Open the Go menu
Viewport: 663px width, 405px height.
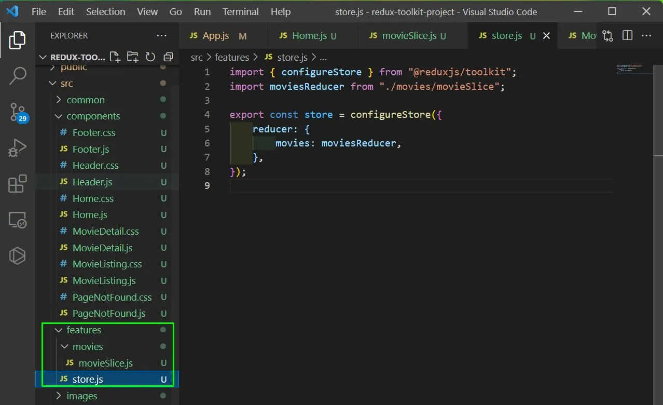176,11
